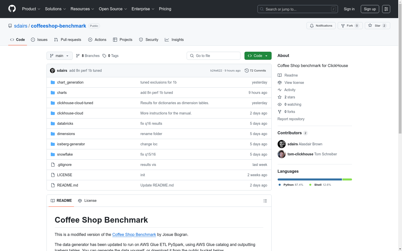
Task: Go to the GitHub homepage logo
Action: (x=12, y=9)
